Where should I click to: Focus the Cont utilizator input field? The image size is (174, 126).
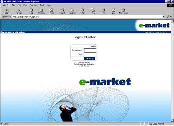click(x=90, y=50)
